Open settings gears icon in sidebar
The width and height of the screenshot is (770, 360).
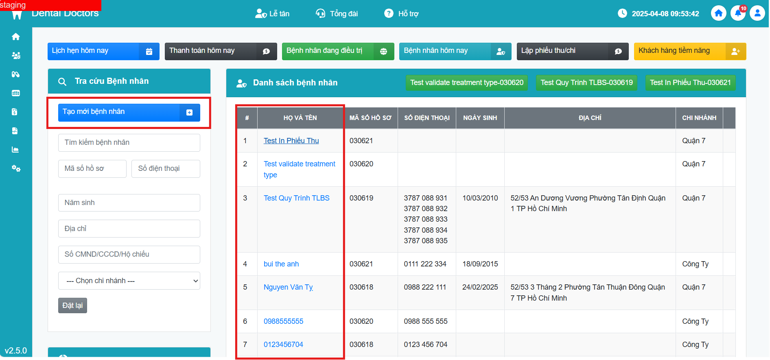tap(16, 168)
